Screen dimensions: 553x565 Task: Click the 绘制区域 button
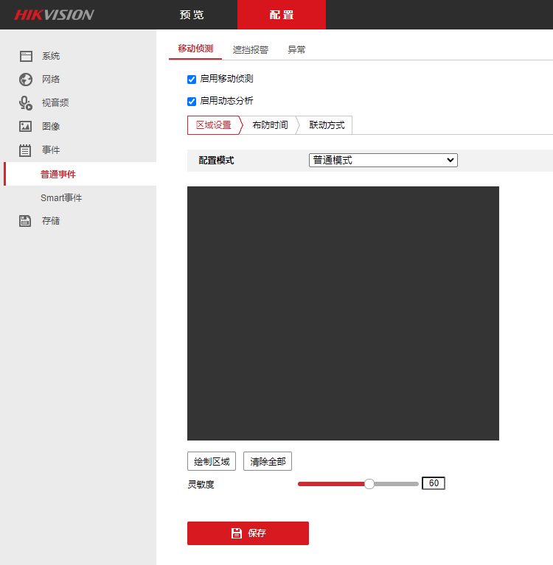212,461
